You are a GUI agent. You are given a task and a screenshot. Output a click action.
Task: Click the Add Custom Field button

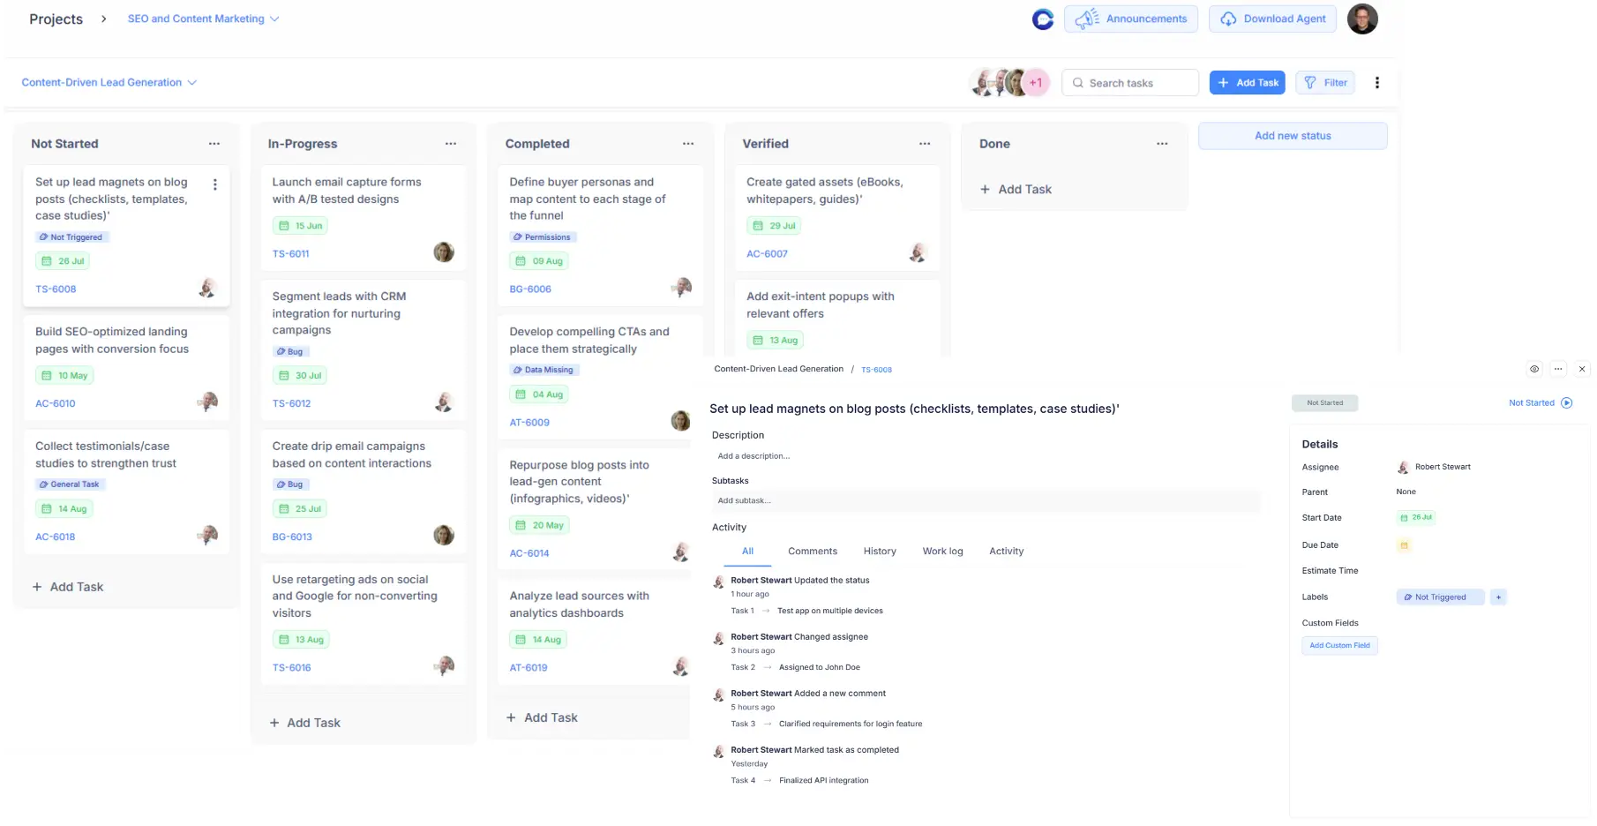pyautogui.click(x=1339, y=645)
